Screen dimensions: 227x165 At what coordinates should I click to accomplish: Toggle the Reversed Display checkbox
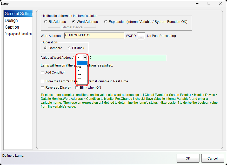[43, 88]
